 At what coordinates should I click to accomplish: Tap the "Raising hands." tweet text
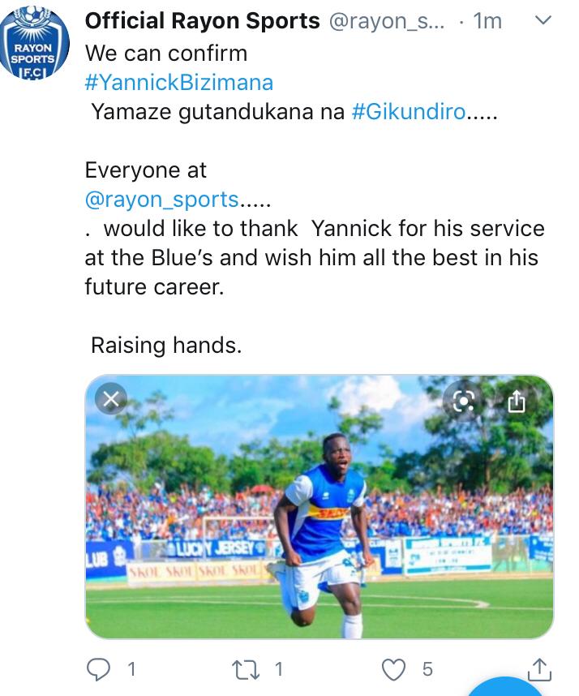coord(166,346)
